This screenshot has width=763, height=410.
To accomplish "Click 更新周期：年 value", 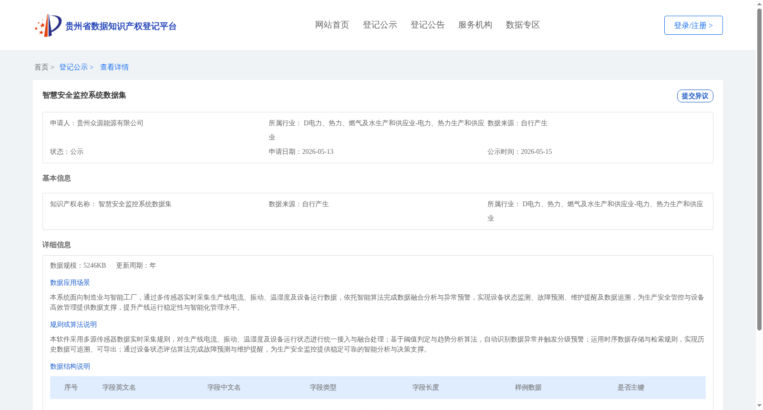I will [136, 265].
